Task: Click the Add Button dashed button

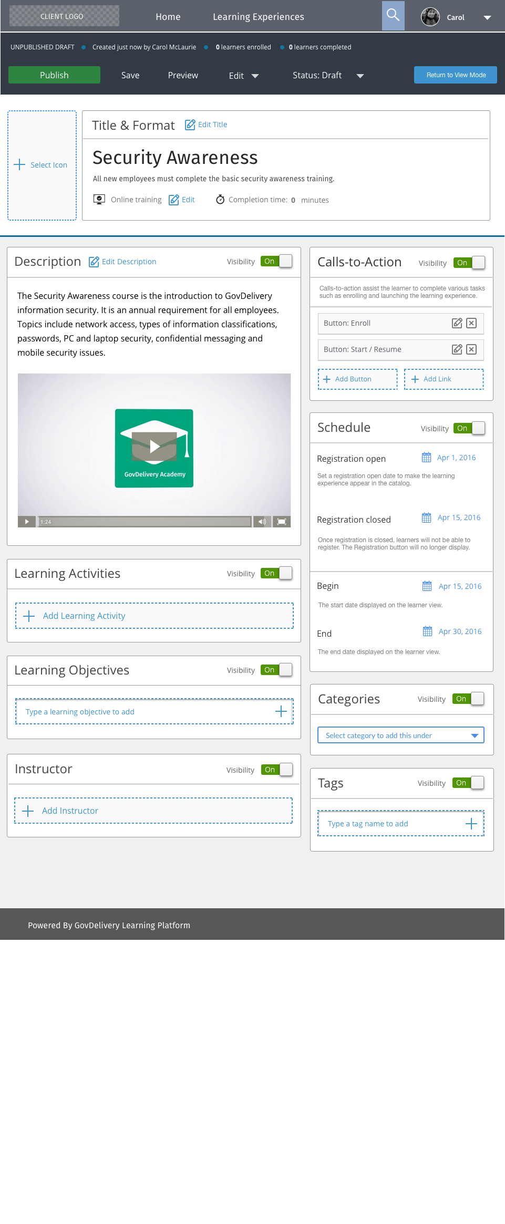Action: pos(358,379)
